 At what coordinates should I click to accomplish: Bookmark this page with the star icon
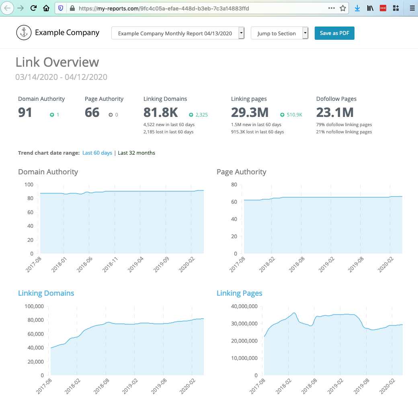(344, 8)
